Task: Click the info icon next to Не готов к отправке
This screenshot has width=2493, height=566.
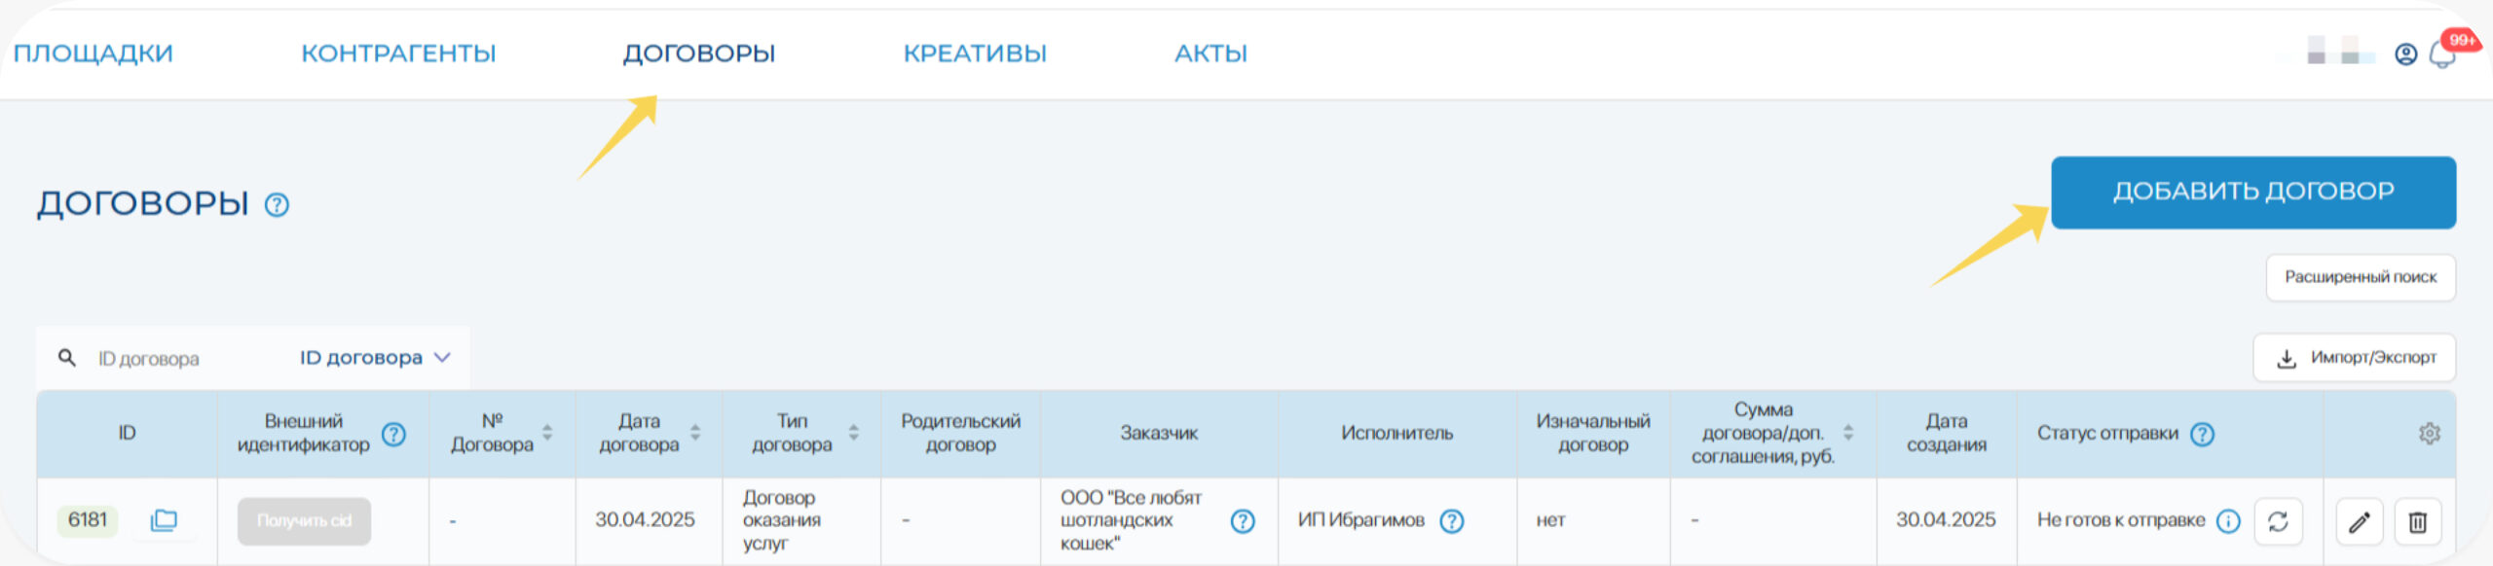Action: tap(2228, 521)
